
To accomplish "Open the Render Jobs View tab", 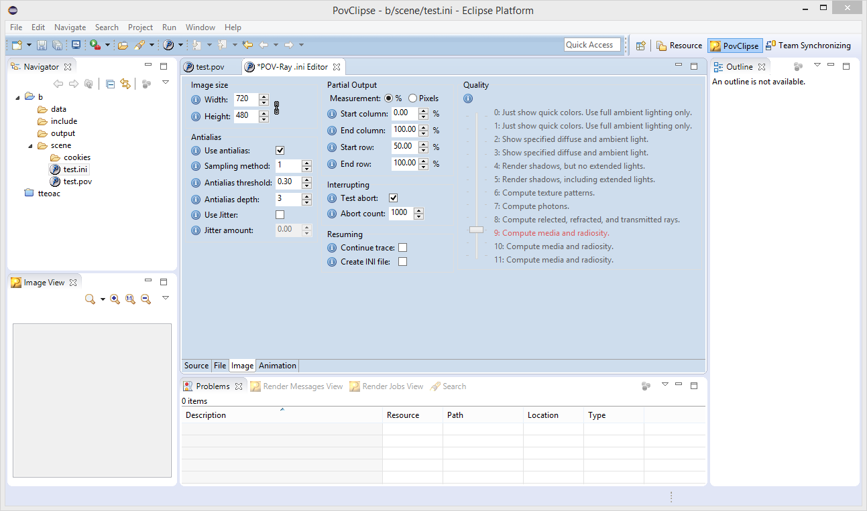I will (x=386, y=386).
